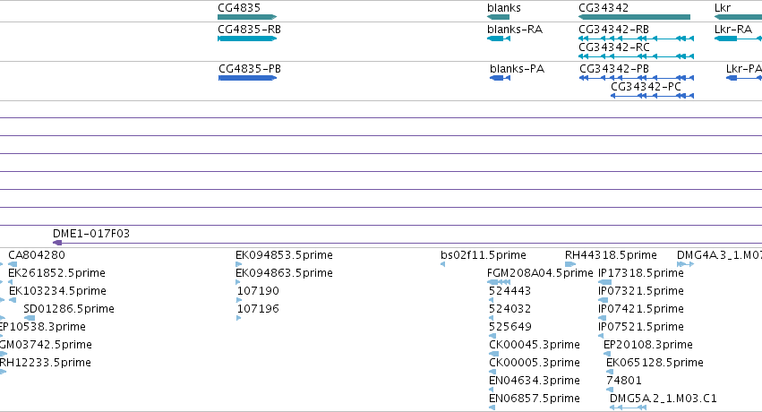Select the IP17318.5prime EST glyph
Screen dimensions: 762x412
605,282
